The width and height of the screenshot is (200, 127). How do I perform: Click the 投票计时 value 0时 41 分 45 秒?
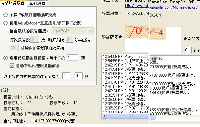pyautogui.click(x=40, y=97)
